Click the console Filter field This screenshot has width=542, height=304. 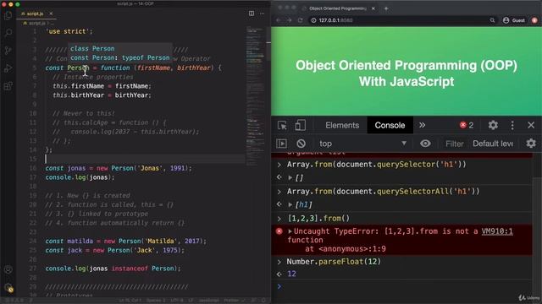pos(454,144)
